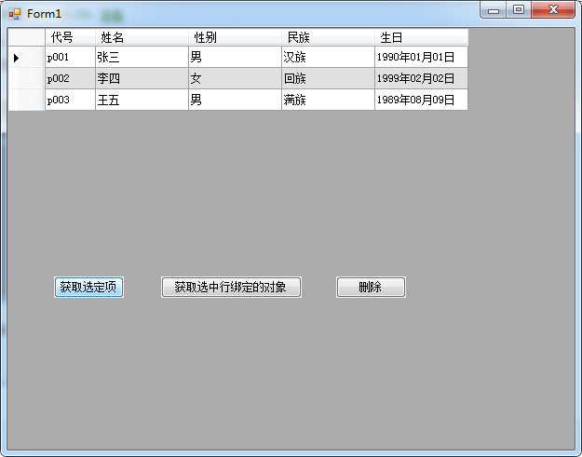Select the current-row arrow indicator
The image size is (582, 457).
coord(17,58)
